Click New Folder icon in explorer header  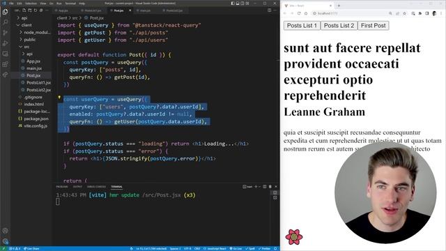click(29, 10)
